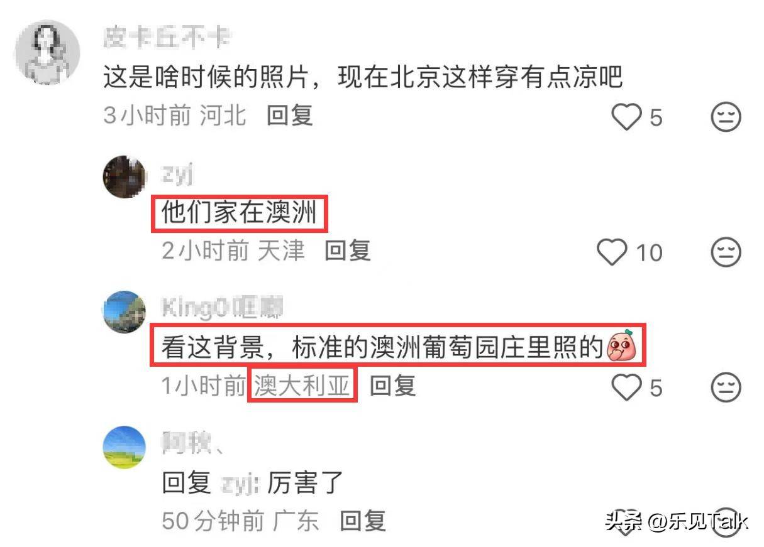This screenshot has height=547, width=764.
Task: Reply to the comment from Guangdong
Action: [x=363, y=521]
